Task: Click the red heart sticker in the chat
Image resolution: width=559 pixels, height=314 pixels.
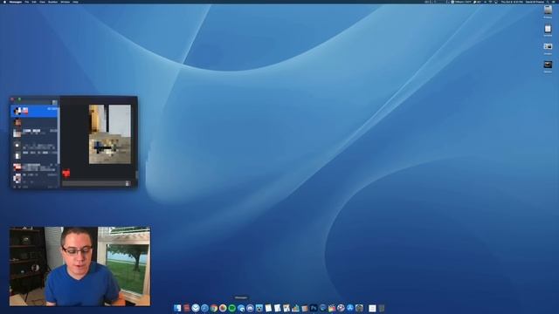Action: coord(66,174)
